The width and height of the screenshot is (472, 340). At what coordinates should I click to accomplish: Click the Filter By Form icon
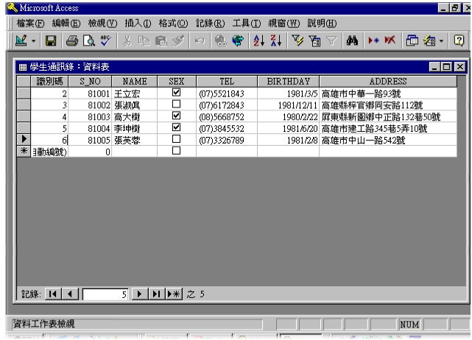pos(314,40)
